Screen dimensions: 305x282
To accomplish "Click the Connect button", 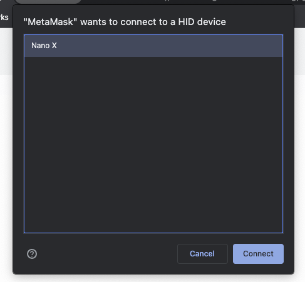I will [x=258, y=254].
